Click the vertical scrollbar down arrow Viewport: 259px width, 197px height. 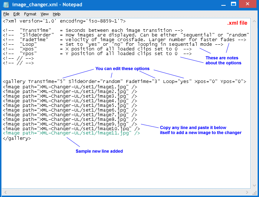click(x=254, y=186)
